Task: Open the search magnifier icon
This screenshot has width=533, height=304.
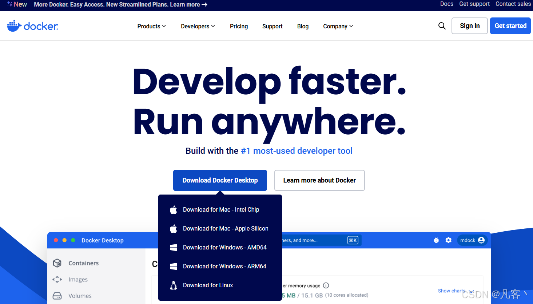Action: (442, 26)
